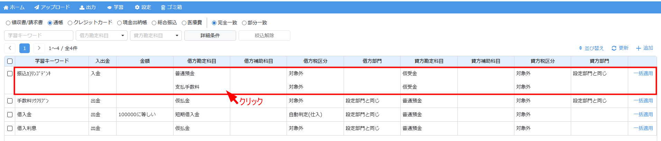Click the 絞込解除 button

pos(264,36)
